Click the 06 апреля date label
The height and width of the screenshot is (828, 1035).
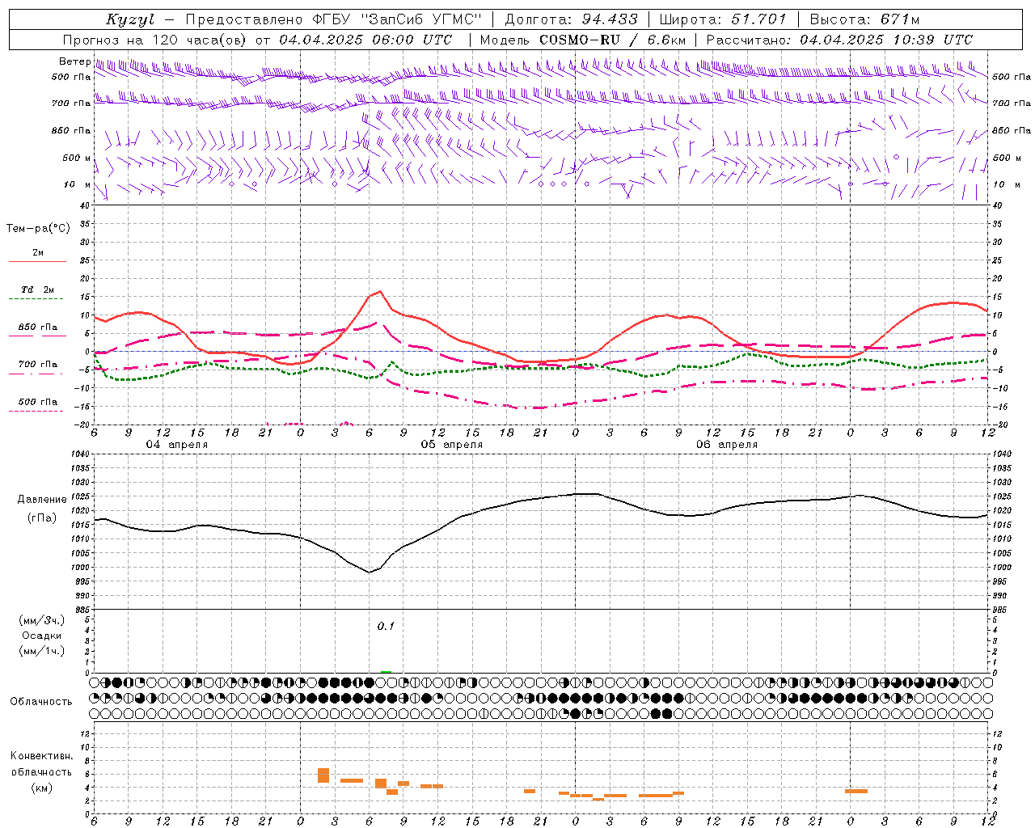pos(727,445)
